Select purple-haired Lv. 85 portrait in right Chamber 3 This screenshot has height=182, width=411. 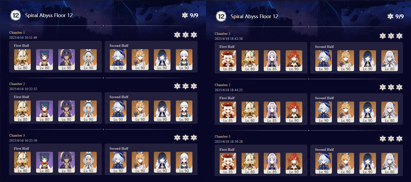click(272, 164)
